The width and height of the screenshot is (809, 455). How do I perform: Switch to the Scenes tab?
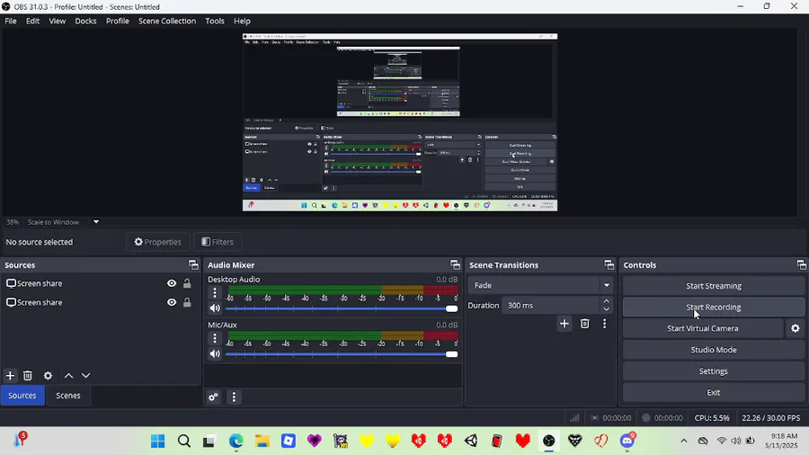click(x=68, y=395)
